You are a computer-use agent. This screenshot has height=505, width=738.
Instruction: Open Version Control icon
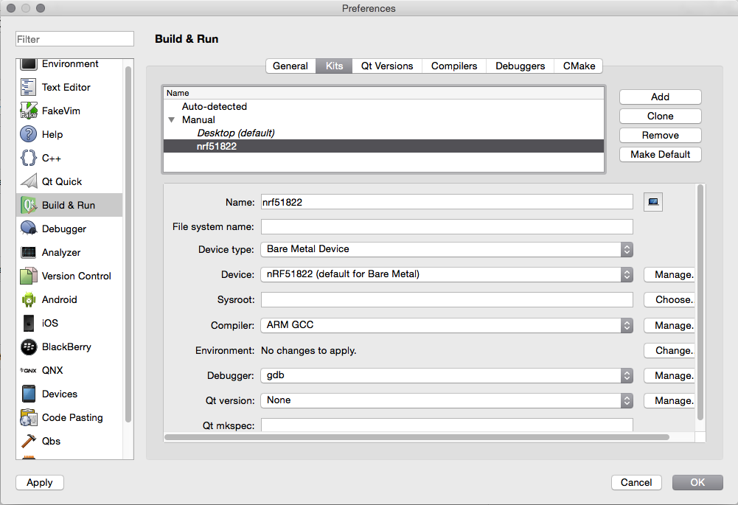tap(28, 276)
